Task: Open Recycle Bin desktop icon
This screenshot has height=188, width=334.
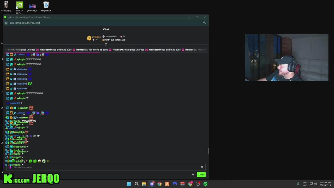Action: click(x=46, y=7)
